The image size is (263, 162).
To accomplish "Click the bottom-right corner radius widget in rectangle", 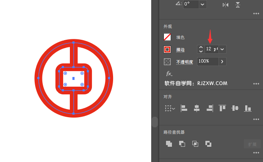I will click(x=82, y=85).
